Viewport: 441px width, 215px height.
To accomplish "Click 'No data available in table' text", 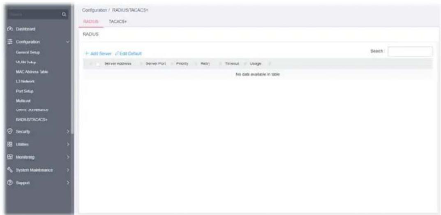I will pyautogui.click(x=258, y=74).
